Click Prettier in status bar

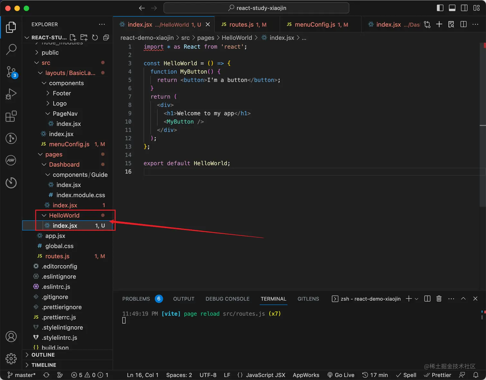437,375
